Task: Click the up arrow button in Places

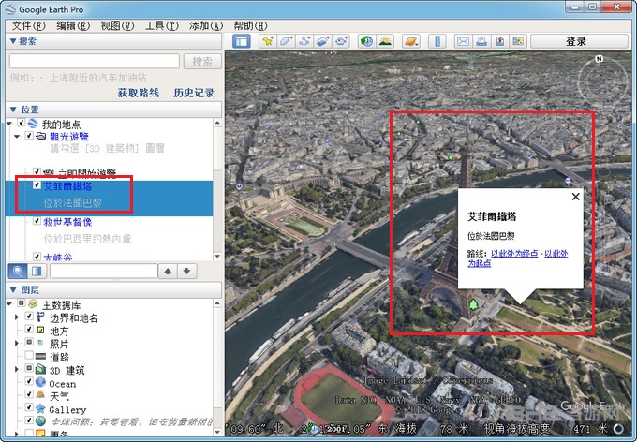Action: tap(168, 271)
